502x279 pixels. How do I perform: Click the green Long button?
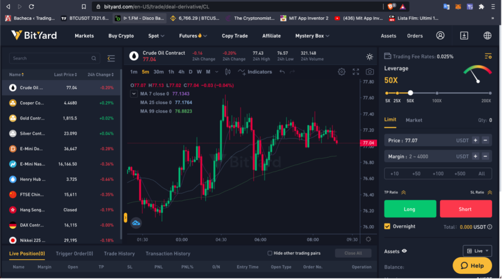point(410,209)
